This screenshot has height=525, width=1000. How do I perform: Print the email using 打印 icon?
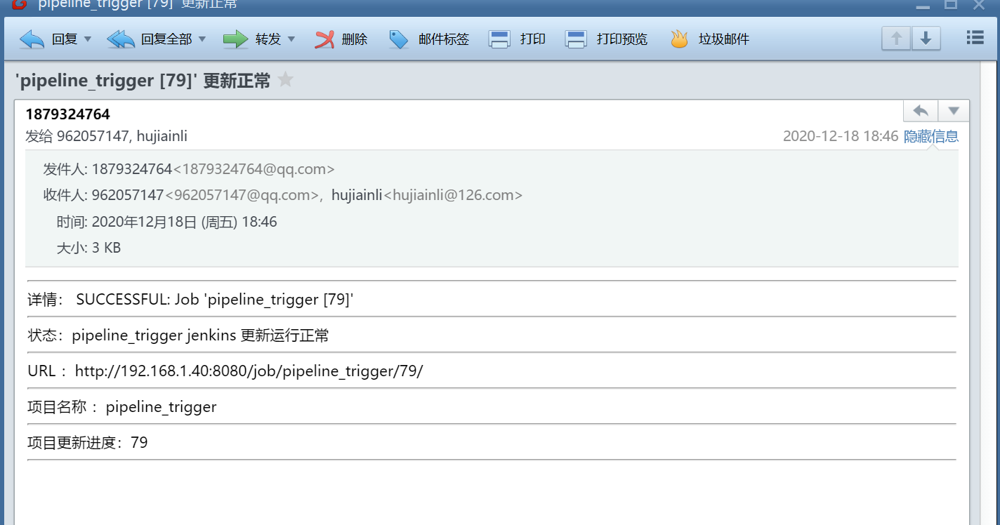[499, 39]
